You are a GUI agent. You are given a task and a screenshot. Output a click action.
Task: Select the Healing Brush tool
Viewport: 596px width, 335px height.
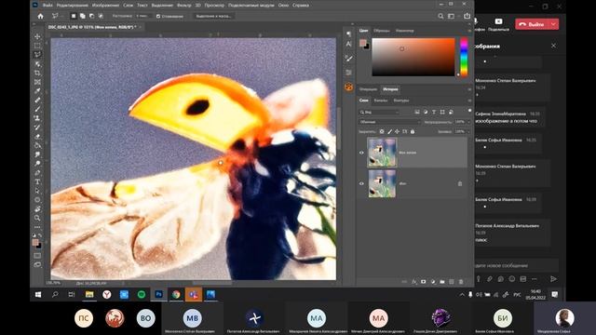coord(37,100)
